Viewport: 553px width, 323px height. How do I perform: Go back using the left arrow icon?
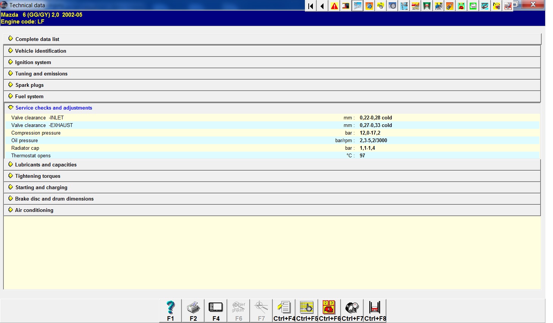322,6
